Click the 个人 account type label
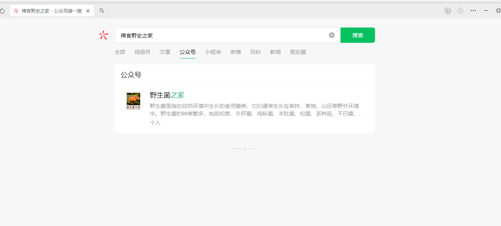Image resolution: width=501 pixels, height=226 pixels. click(155, 123)
